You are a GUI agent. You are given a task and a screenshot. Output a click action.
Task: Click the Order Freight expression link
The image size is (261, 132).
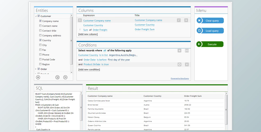100,30
